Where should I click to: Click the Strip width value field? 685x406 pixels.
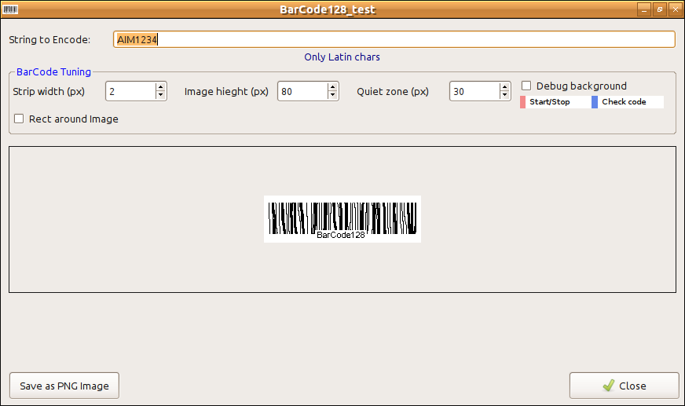(130, 92)
